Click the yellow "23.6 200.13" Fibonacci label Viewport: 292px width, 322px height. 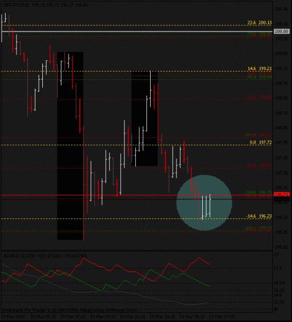pos(259,23)
